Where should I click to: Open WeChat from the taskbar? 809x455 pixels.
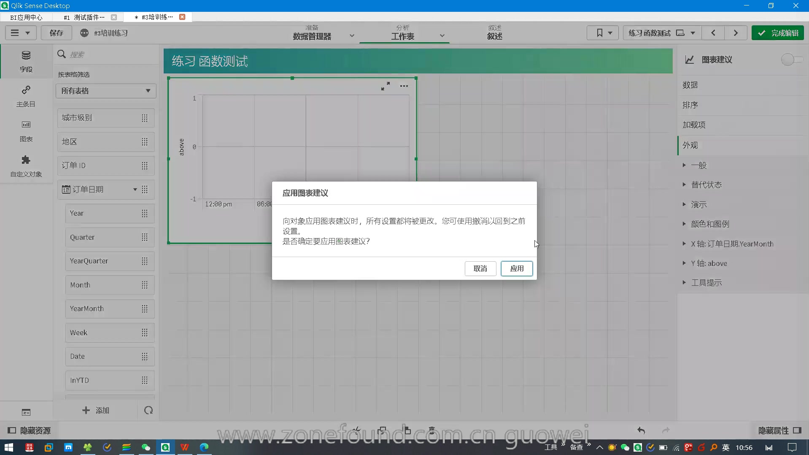click(x=146, y=447)
